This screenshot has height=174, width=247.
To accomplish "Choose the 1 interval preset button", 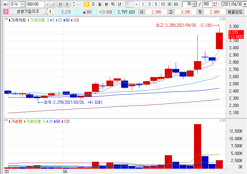I will (143, 4).
